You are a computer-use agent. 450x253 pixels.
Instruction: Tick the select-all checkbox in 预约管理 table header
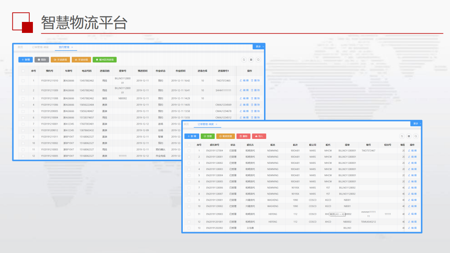(x=23, y=71)
